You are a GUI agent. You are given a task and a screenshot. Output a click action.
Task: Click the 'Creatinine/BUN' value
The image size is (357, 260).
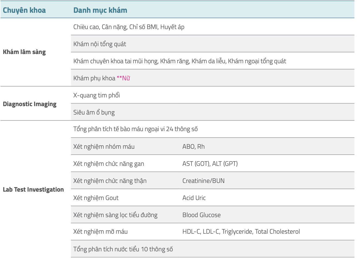[203, 181]
